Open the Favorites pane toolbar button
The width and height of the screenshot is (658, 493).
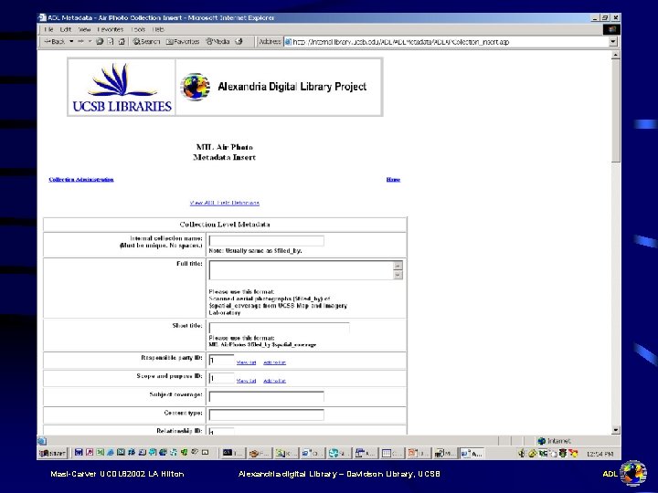point(183,41)
